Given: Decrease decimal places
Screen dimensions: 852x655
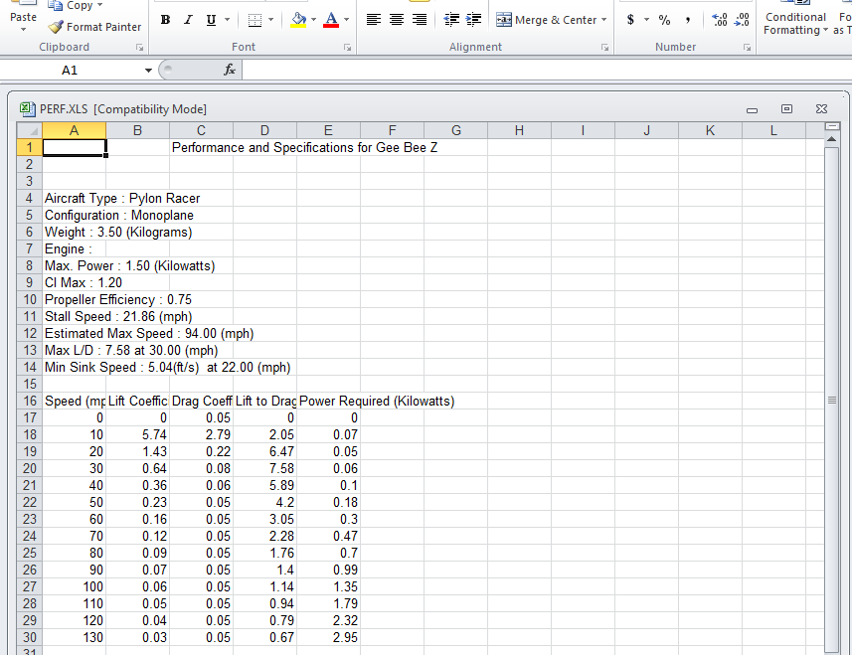Looking at the screenshot, I should (742, 20).
